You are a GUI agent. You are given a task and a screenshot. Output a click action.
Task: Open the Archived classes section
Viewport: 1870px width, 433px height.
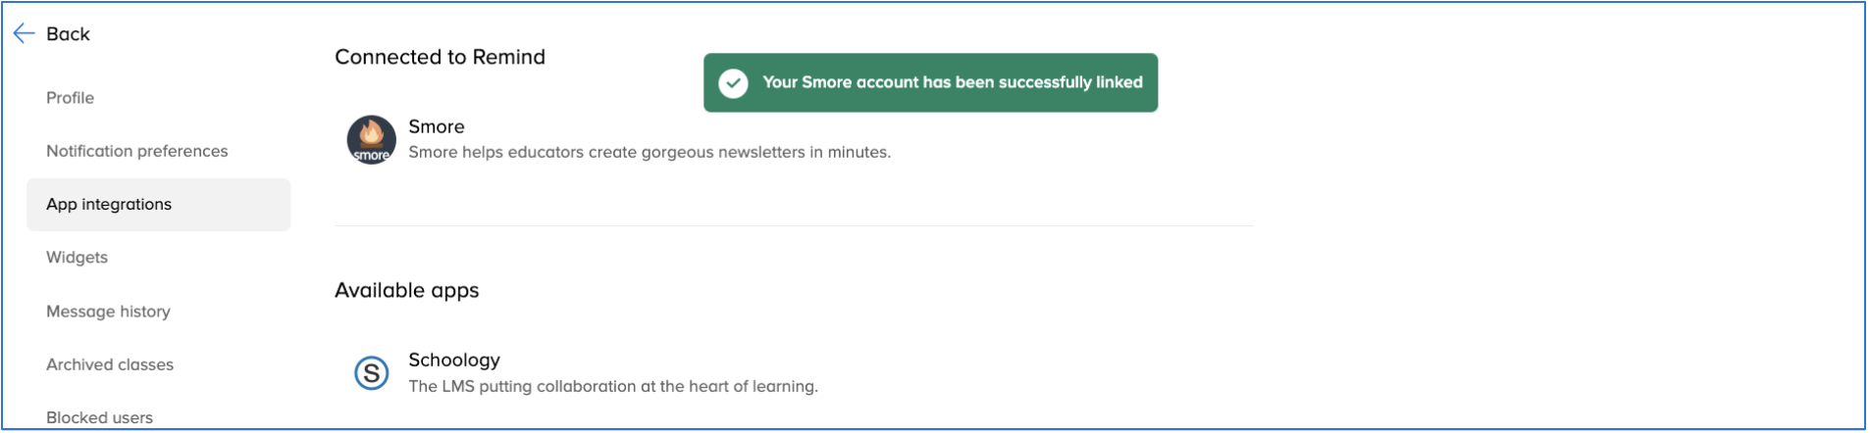110,364
